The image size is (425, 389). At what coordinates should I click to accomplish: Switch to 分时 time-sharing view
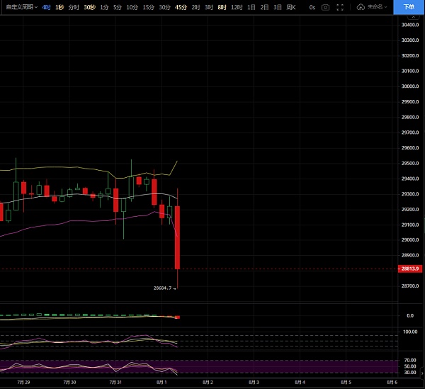click(x=74, y=7)
